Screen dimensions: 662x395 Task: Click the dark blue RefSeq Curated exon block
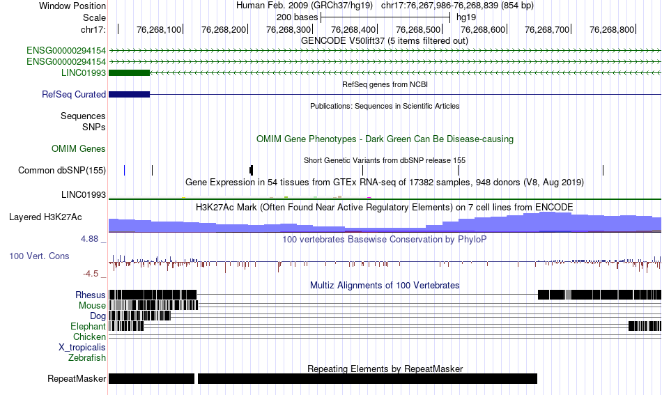[x=129, y=95]
